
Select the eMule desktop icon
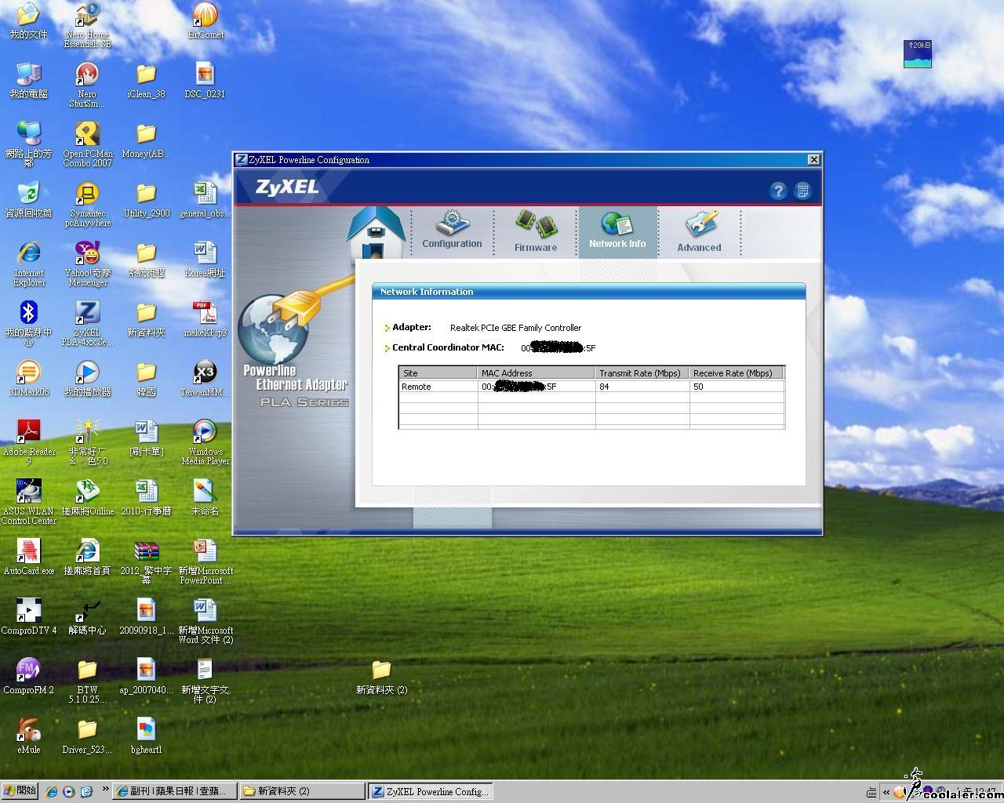[x=29, y=736]
